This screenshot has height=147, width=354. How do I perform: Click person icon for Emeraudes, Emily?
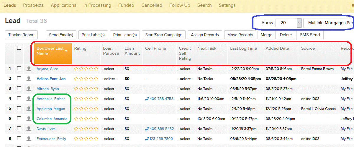coord(29,139)
